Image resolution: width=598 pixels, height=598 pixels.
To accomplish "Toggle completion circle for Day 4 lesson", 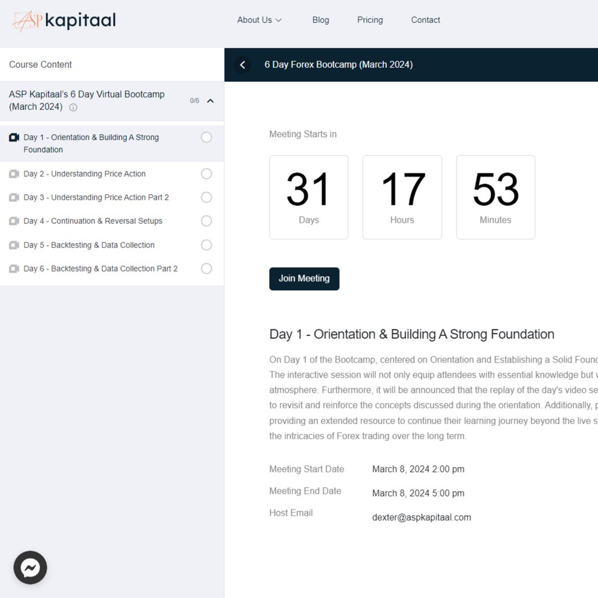I will click(206, 221).
